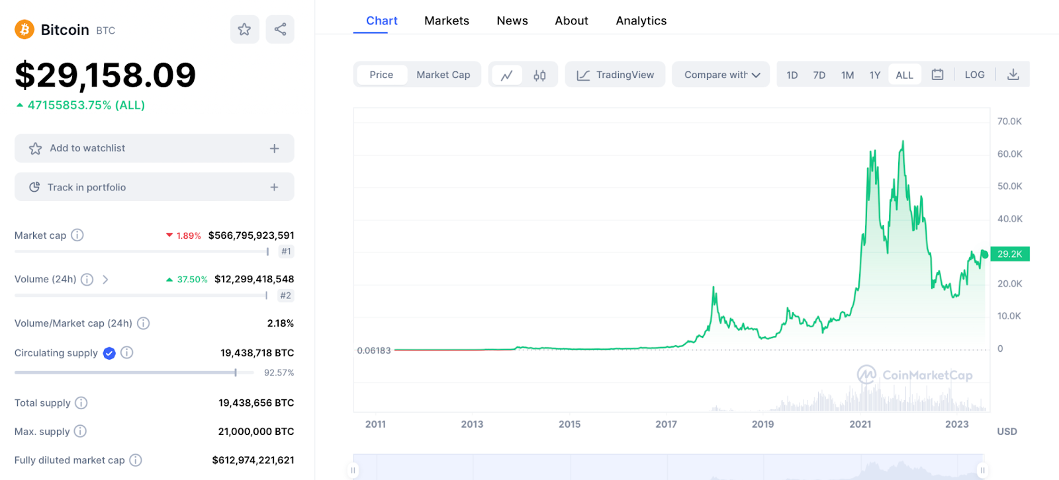Click the pie icon in Track in portfolio
Image resolution: width=1059 pixels, height=480 pixels.
34,187
